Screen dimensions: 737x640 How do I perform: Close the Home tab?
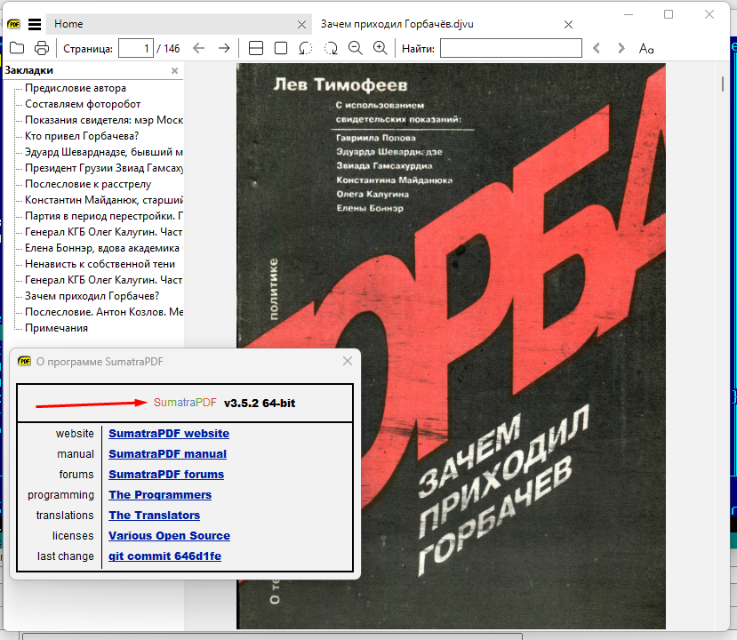301,24
